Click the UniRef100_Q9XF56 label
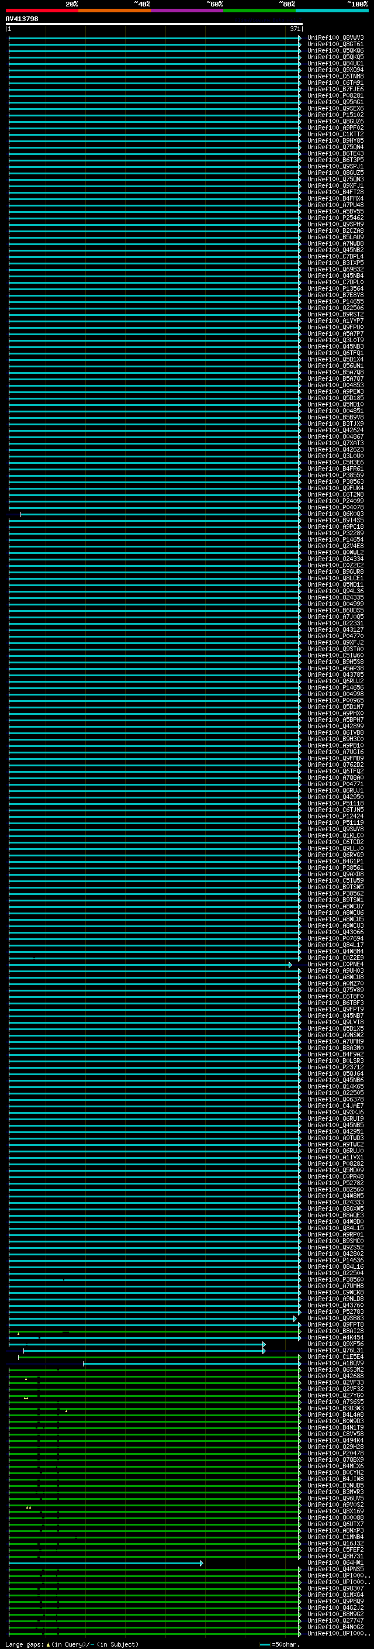Viewport: 374px width, 1649px height. click(335, 1344)
